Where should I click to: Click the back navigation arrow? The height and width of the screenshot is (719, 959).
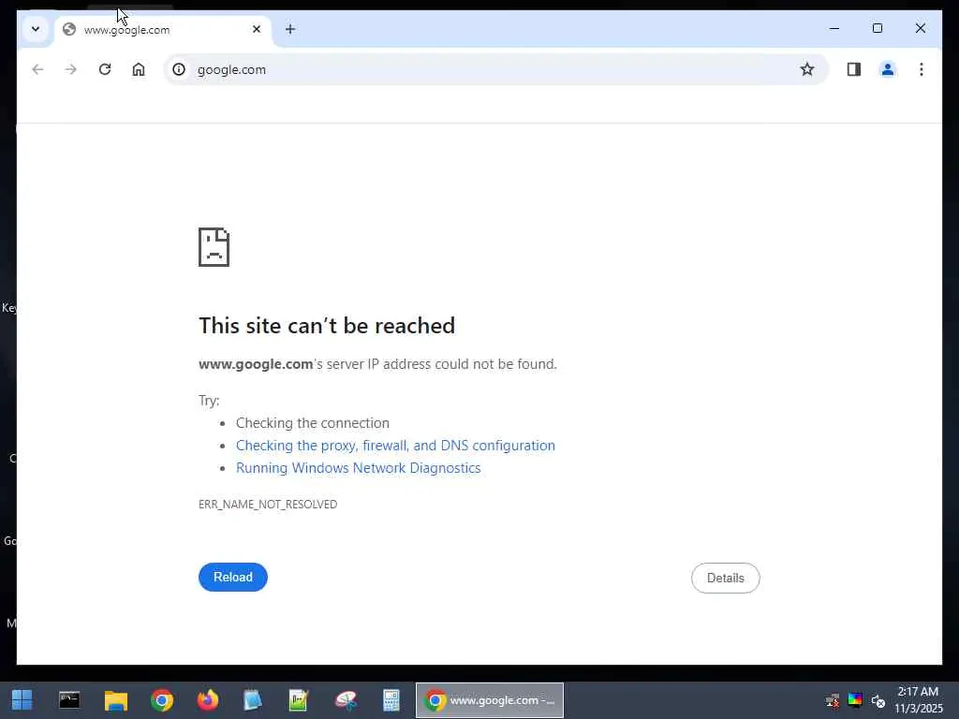(37, 69)
